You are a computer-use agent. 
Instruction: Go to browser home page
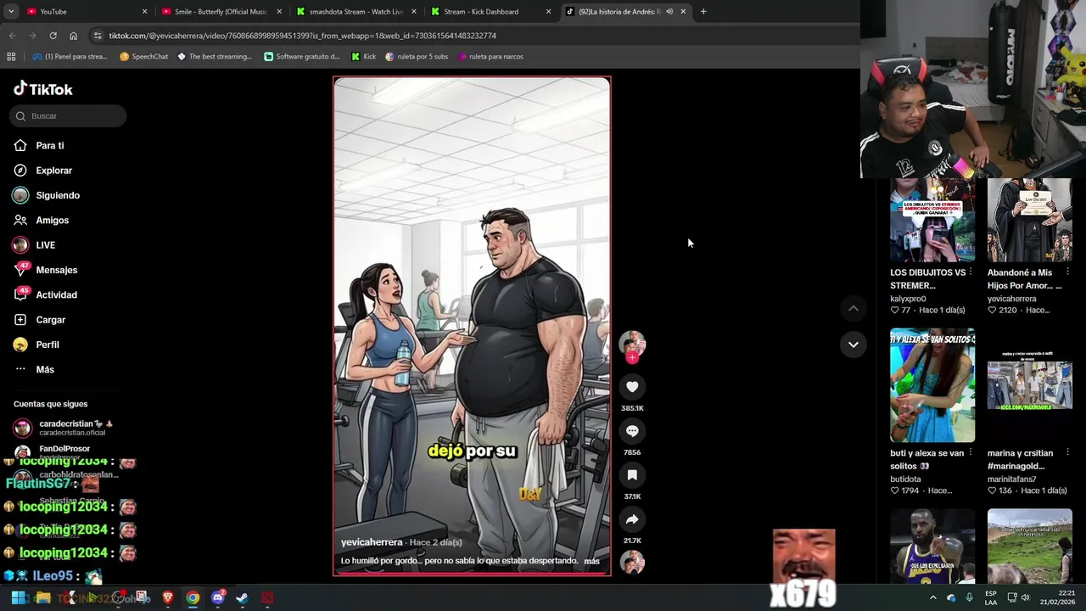tap(73, 36)
